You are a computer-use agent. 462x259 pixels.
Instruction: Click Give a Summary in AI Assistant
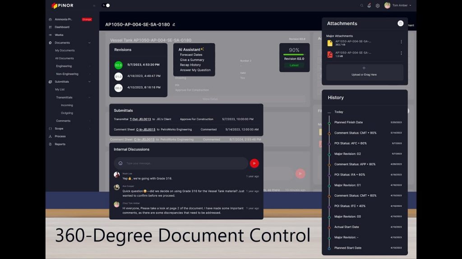[x=192, y=60]
